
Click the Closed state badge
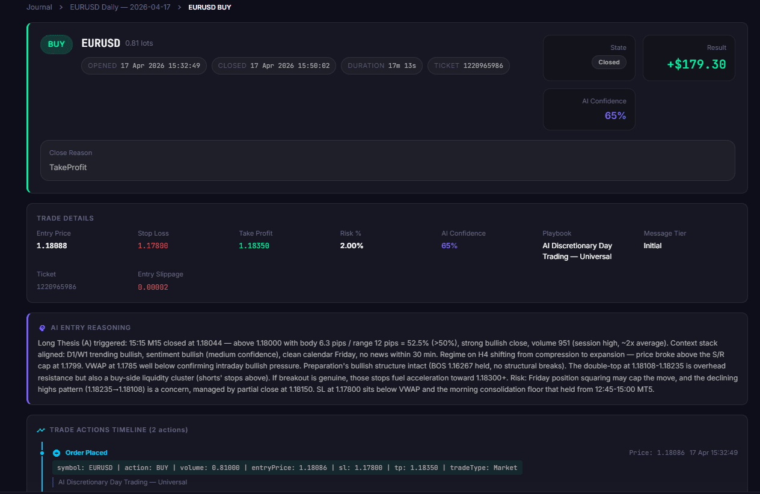coord(608,63)
